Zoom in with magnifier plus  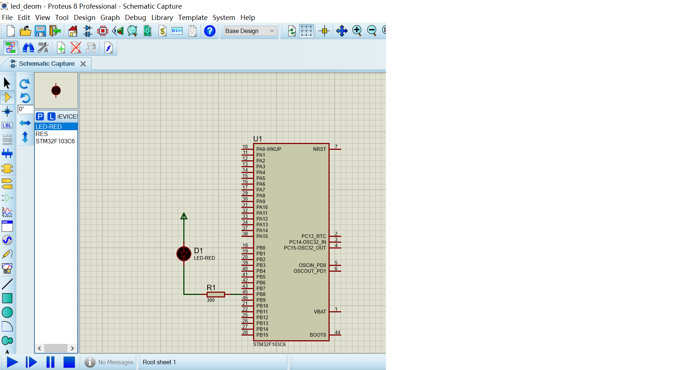(x=357, y=31)
